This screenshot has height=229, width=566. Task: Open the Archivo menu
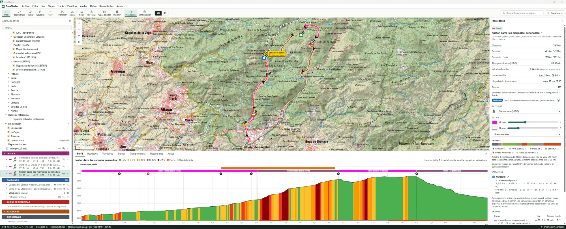(x=25, y=6)
